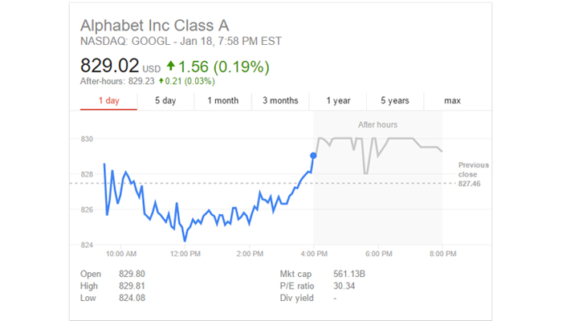Click the small after-hours green arrow

pos(161,81)
